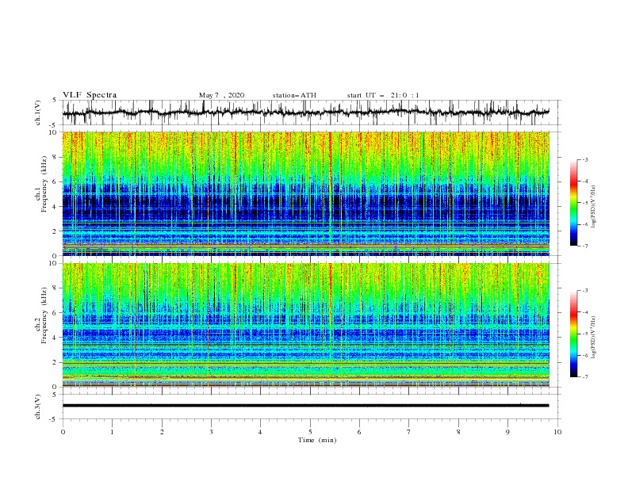Screen dimensions: 628x485
Task: Click the ch.2 PSD color bar
Action: tap(573, 334)
